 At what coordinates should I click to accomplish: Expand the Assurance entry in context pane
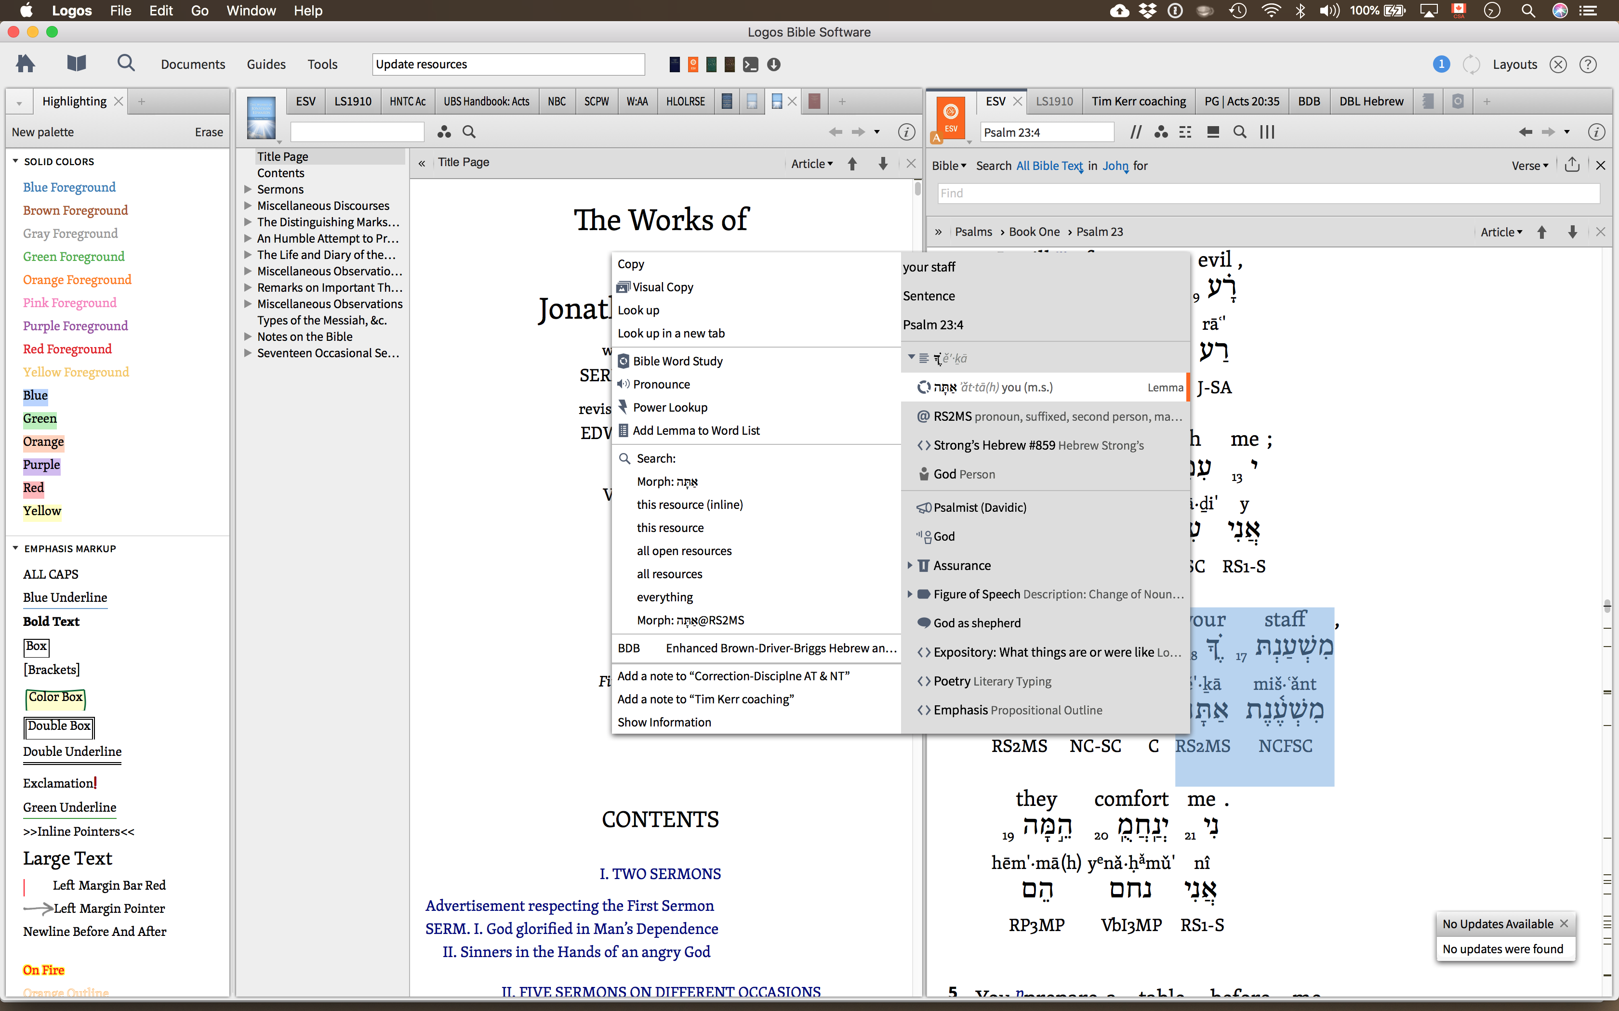[x=910, y=565]
